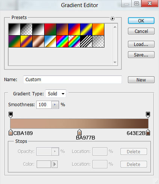The image size is (159, 184).
Task: Click the OK button
Action: tap(141, 21)
